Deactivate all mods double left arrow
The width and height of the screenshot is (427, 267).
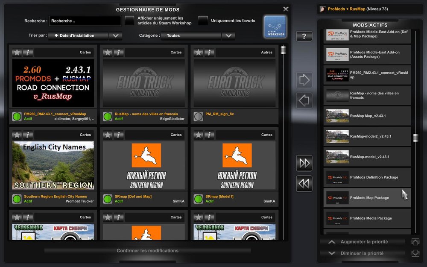point(304,184)
